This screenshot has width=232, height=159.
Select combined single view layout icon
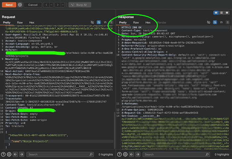click(x=227, y=13)
